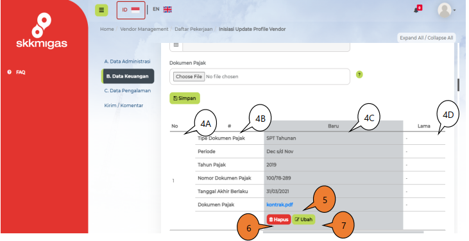Click the green Simpan button
The height and width of the screenshot is (241, 469).
point(185,98)
